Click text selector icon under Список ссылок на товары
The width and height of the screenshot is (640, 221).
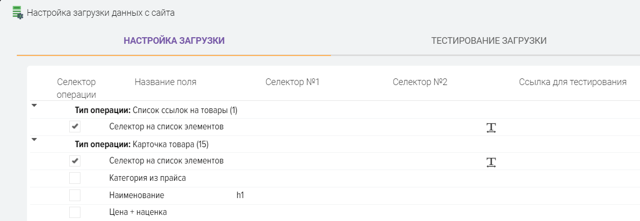click(x=491, y=128)
